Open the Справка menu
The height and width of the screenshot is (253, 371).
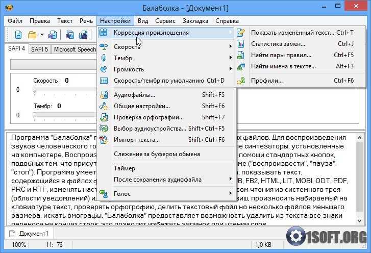click(x=227, y=21)
